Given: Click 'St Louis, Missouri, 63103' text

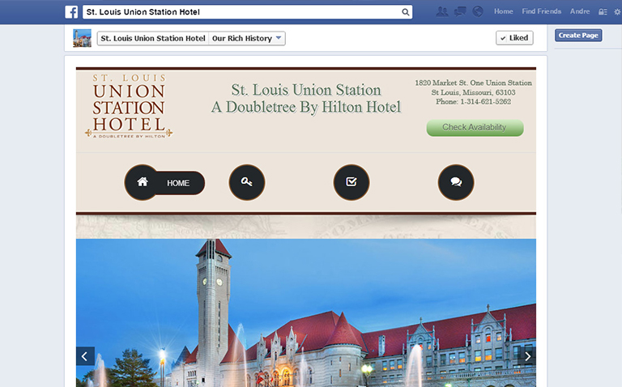Looking at the screenshot, I should pyautogui.click(x=473, y=92).
